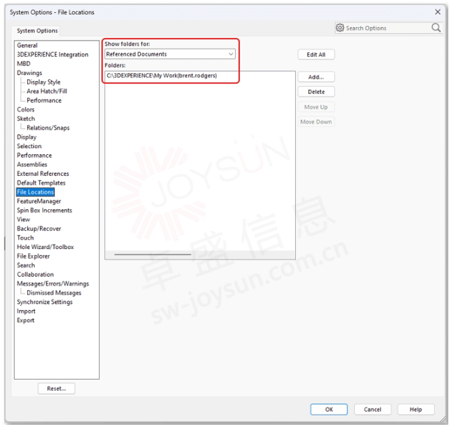This screenshot has height=425, width=449.
Task: Click the Cancel button
Action: point(372,409)
